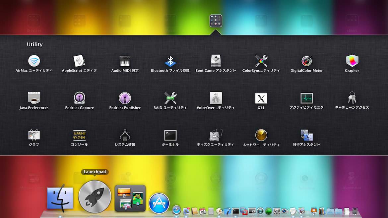Open the calendar icon showing 26 in Dock
This screenshot has width=388, height=218.
[203, 211]
